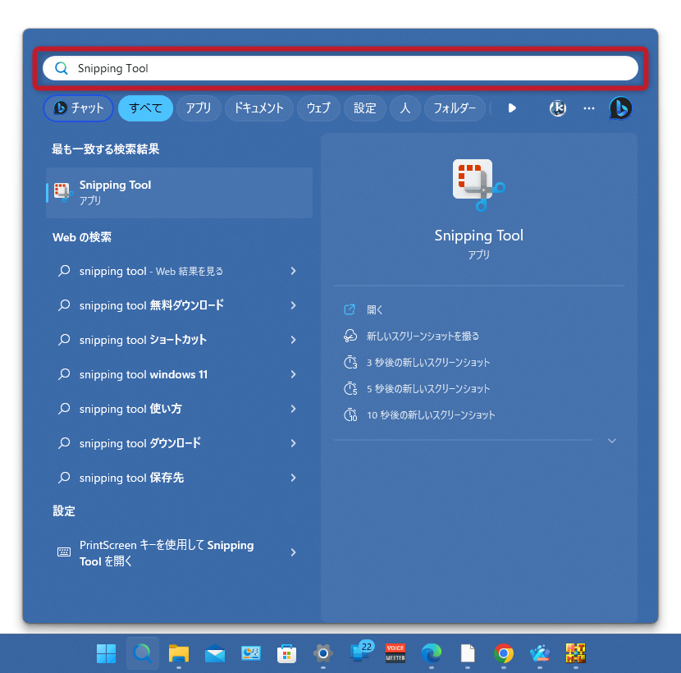Click large Snipping Tool icon in preview pane

point(478,185)
